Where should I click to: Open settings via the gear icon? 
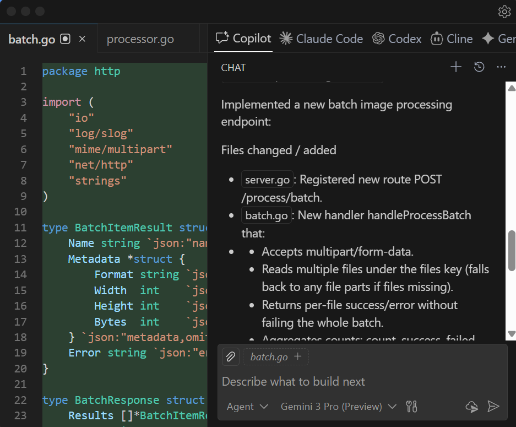(x=504, y=12)
